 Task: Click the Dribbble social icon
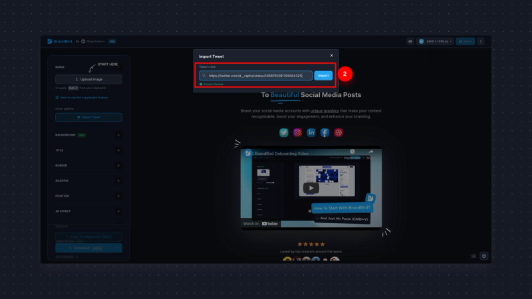(338, 132)
